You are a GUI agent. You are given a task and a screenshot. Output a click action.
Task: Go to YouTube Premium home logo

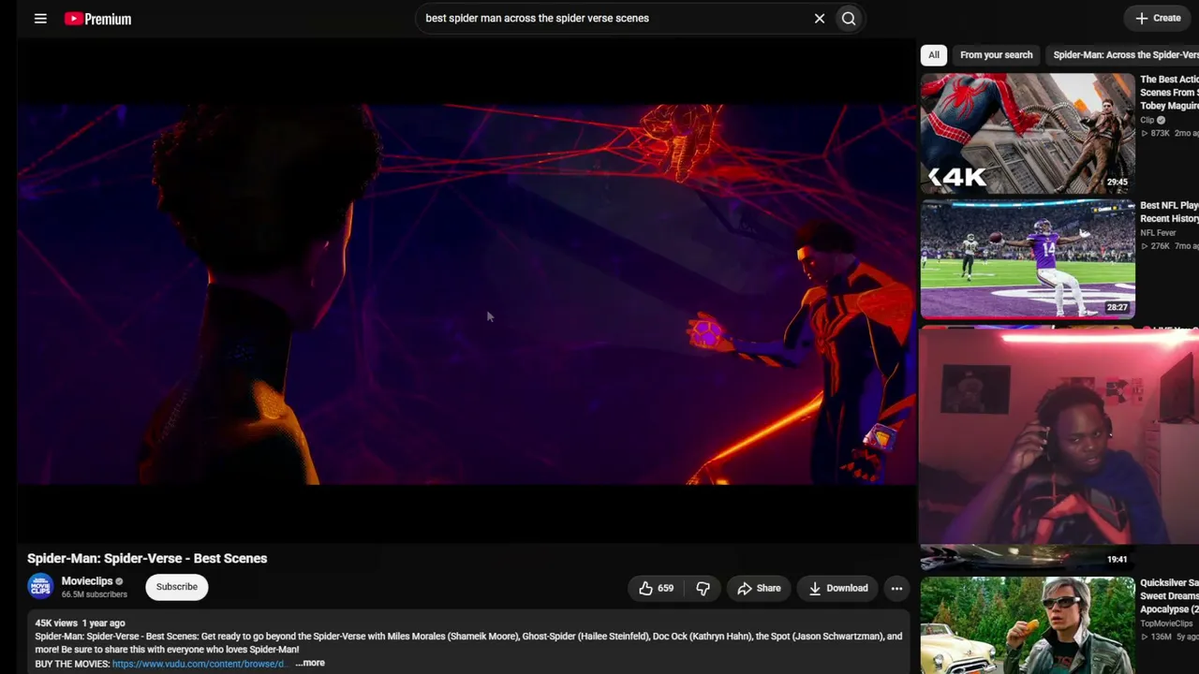pos(97,19)
